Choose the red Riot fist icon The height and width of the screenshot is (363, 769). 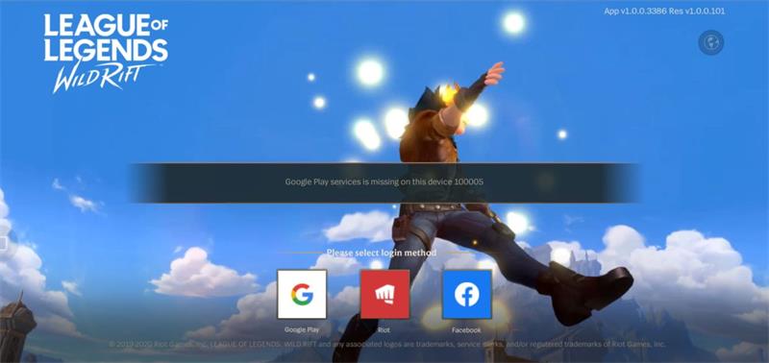[x=385, y=294]
